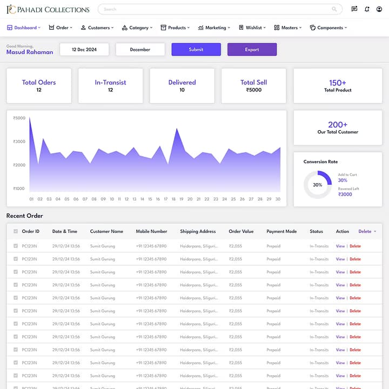Expand the Category menu chevron
Screen dimensions: 389x389
click(151, 28)
